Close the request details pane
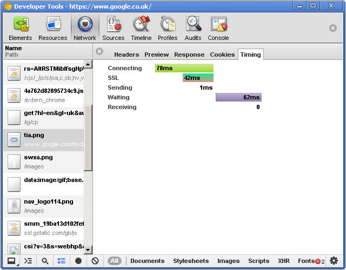This screenshot has width=346, height=270. click(x=99, y=51)
